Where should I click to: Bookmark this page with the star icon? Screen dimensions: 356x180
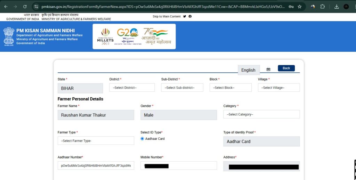pos(300,7)
